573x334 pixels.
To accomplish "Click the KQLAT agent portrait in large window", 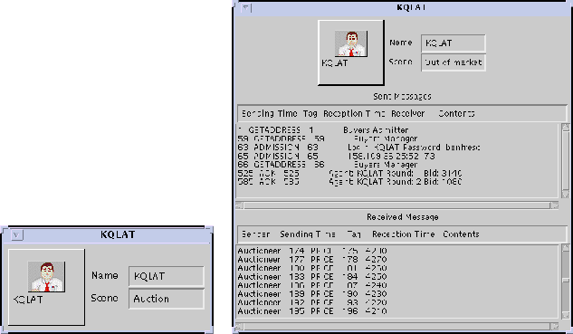I will (x=351, y=43).
